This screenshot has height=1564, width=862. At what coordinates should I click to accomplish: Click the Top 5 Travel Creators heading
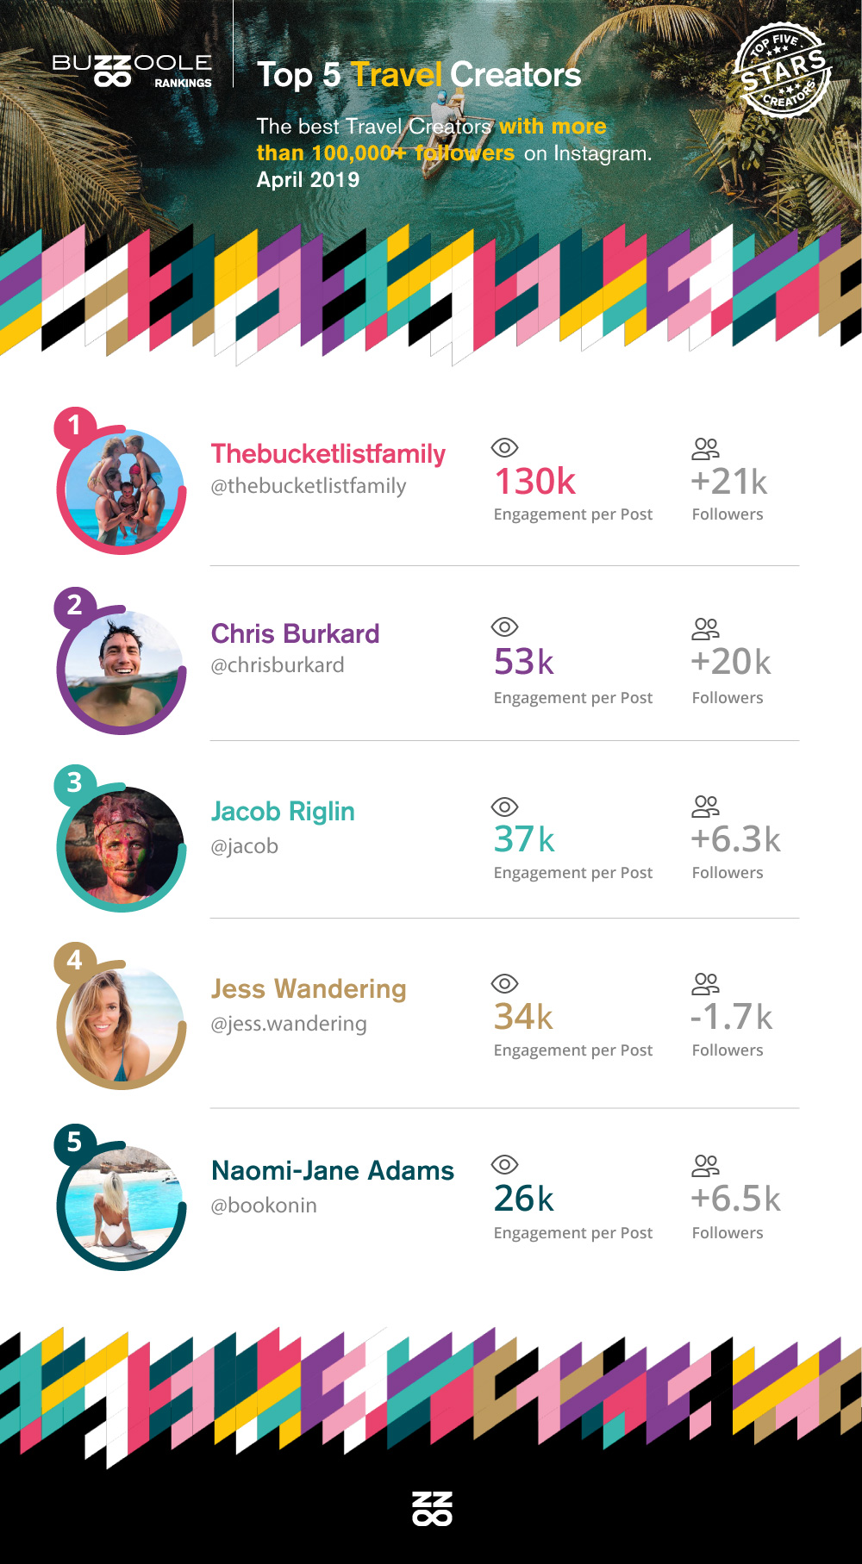[x=419, y=75]
